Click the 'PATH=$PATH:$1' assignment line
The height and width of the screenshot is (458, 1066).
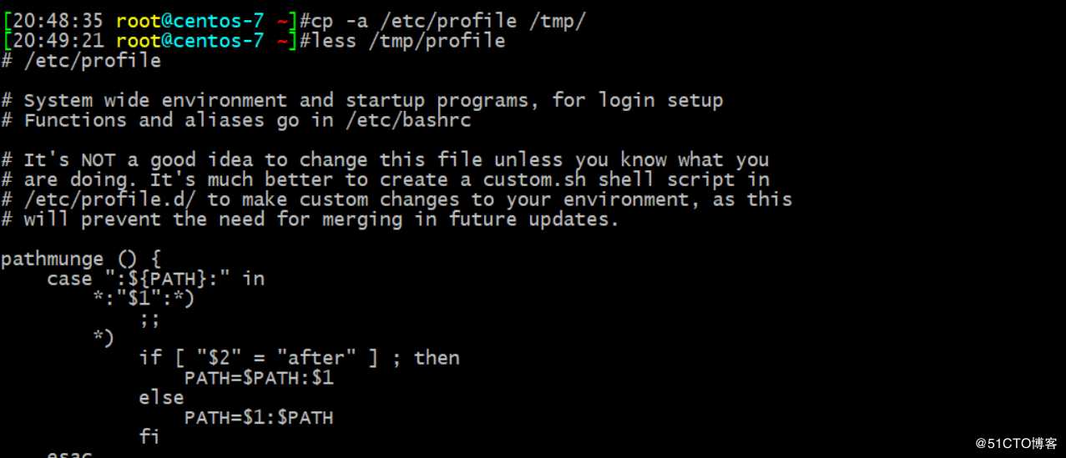click(259, 378)
